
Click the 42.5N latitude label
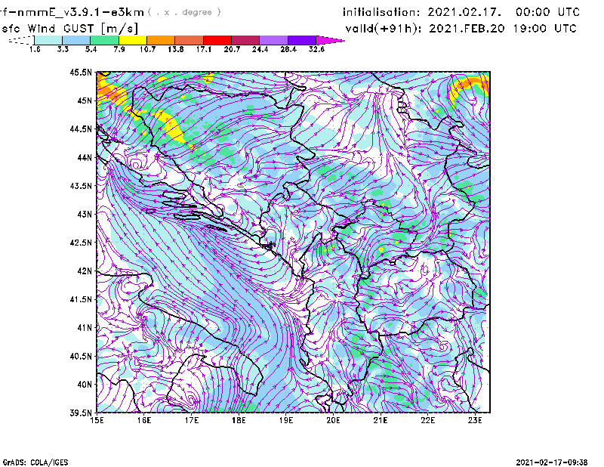click(x=81, y=243)
